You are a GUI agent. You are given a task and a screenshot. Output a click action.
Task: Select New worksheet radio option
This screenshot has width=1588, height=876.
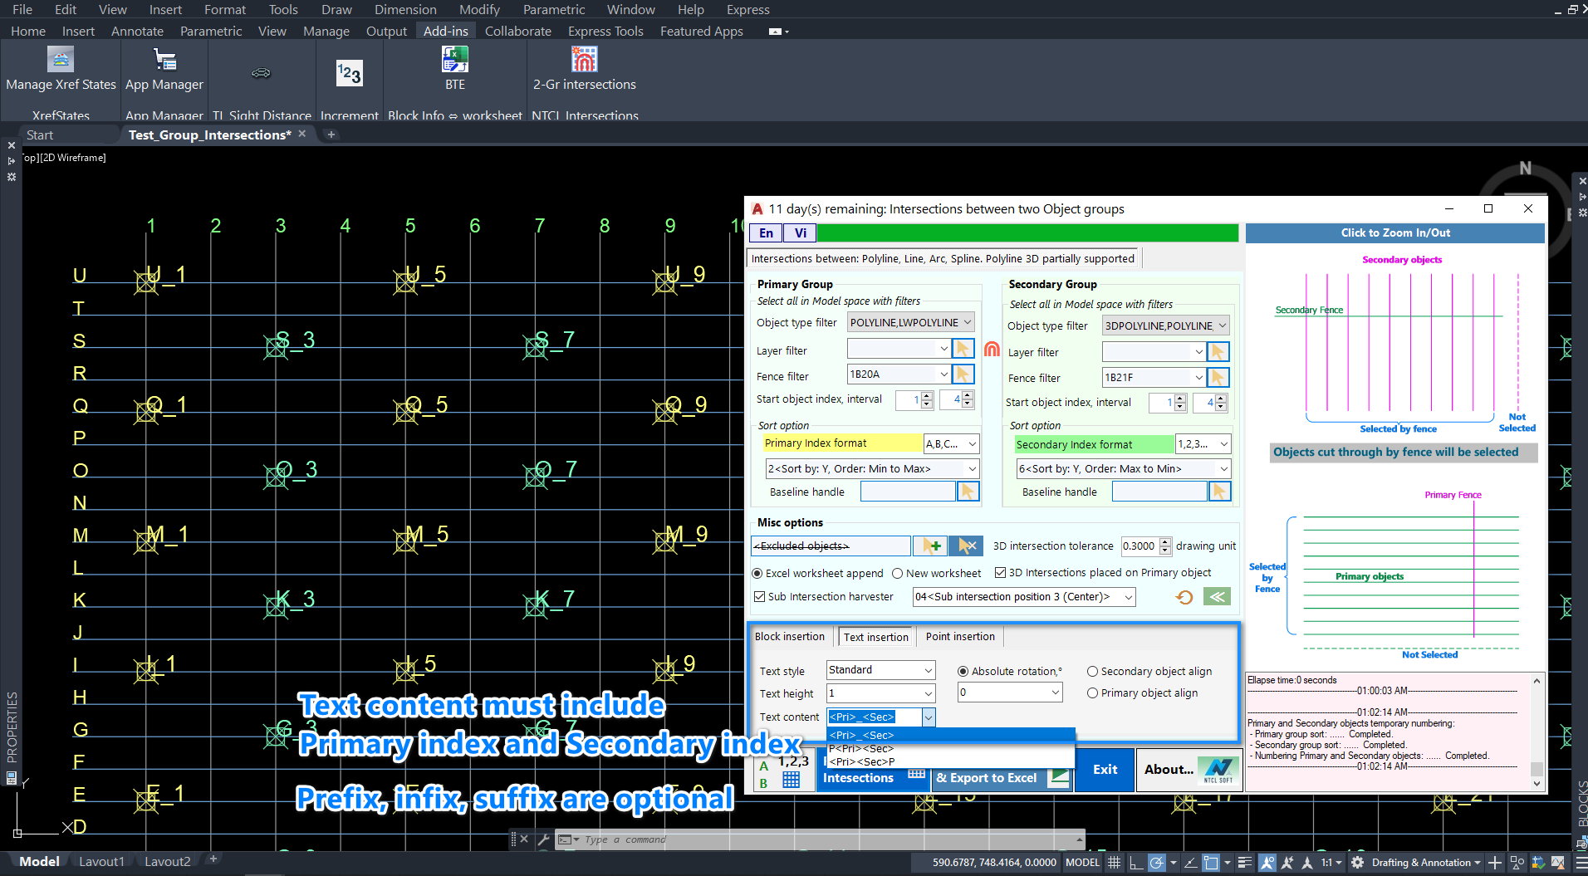(x=897, y=573)
